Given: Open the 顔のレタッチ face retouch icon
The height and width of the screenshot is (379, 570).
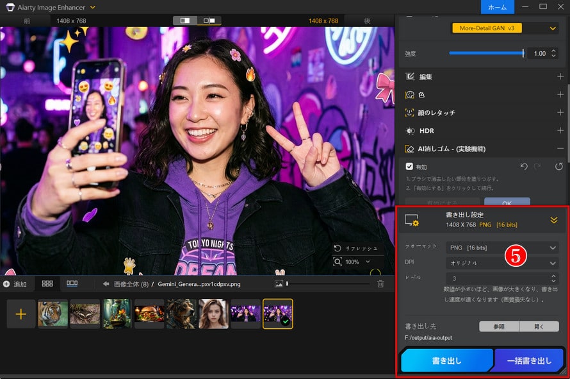Looking at the screenshot, I should (409, 112).
